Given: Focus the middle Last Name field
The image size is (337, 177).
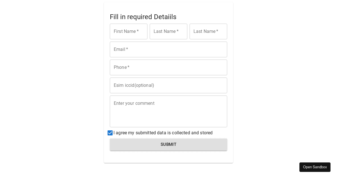Looking at the screenshot, I should pyautogui.click(x=168, y=31).
